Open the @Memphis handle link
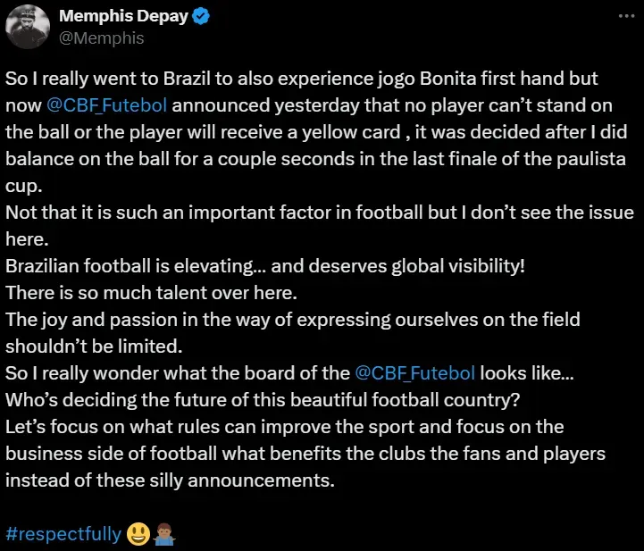Screen dimensions: 644x551 pyautogui.click(x=101, y=38)
